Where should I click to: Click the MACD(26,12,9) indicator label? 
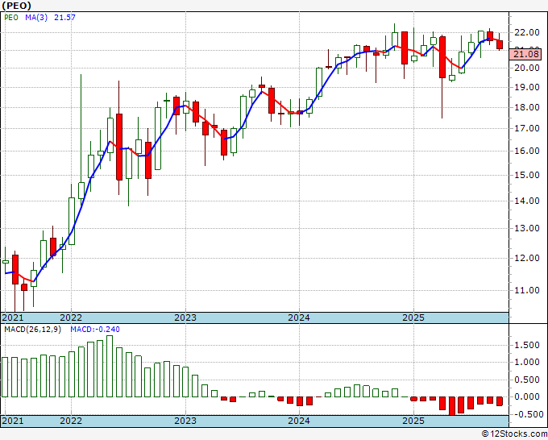coord(32,330)
